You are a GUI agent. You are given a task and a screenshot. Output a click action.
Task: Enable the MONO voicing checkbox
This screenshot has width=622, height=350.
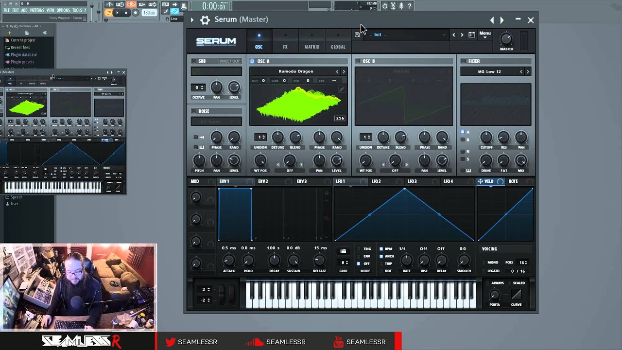(484, 262)
